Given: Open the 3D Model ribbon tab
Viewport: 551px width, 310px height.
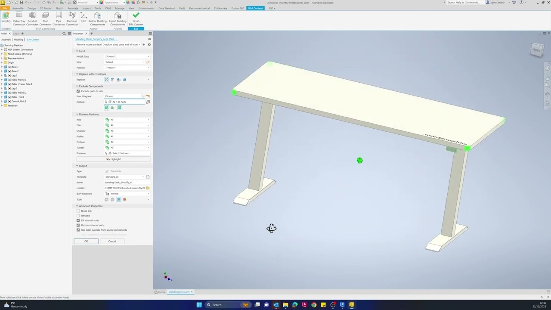Looking at the screenshot, I should [x=46, y=8].
